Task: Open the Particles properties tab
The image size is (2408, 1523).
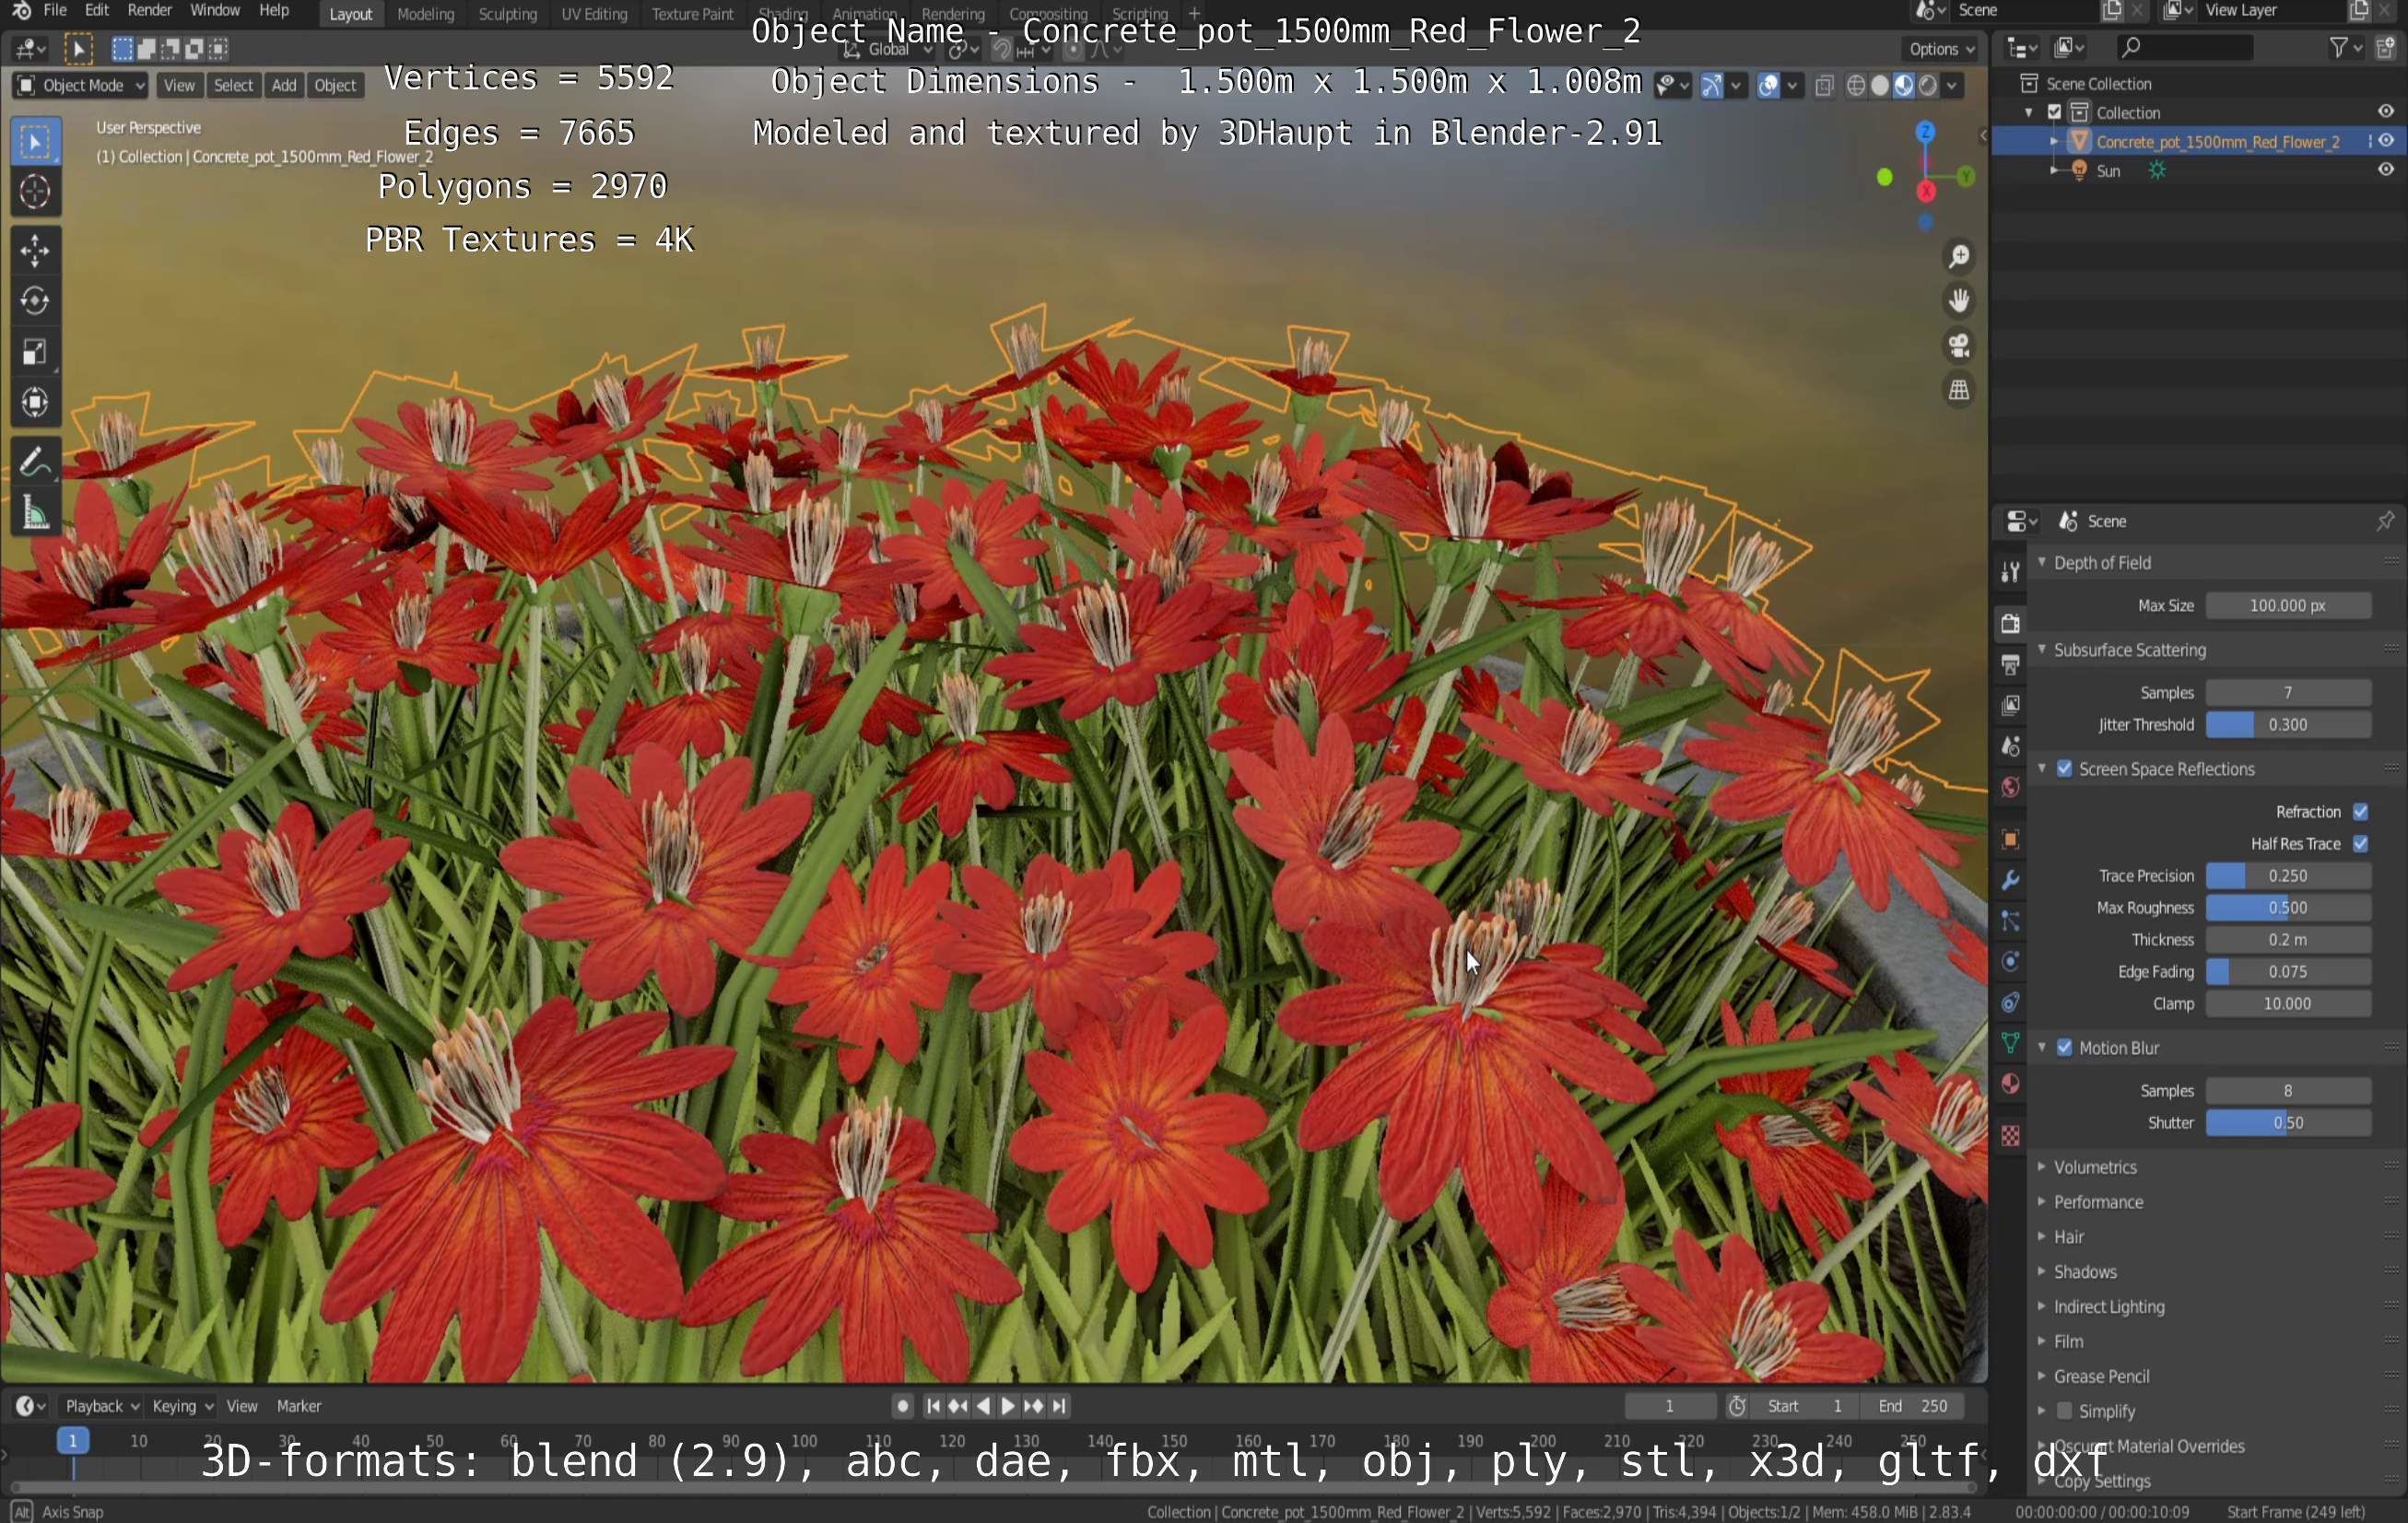Action: [2010, 922]
